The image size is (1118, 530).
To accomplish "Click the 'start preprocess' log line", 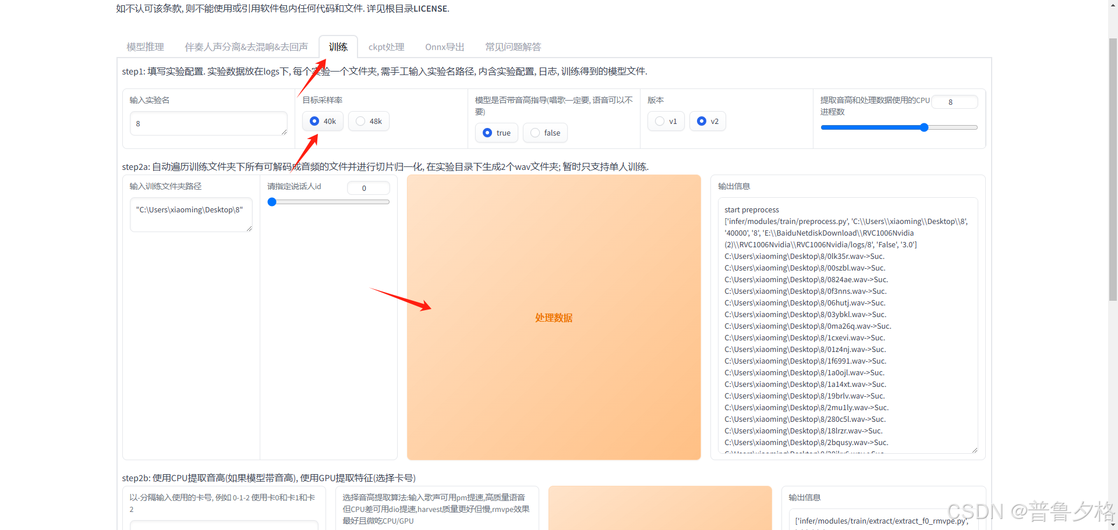I will tap(752, 209).
